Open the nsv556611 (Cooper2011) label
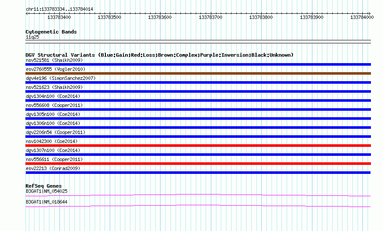 [54, 159]
